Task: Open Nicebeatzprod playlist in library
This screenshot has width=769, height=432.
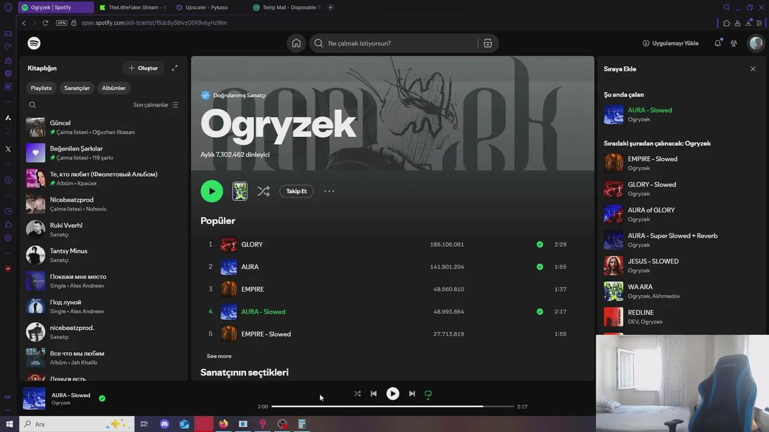Action: click(x=105, y=204)
